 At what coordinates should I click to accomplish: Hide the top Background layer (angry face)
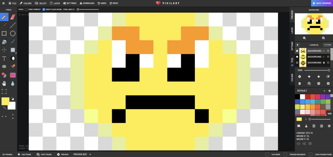pyautogui.click(x=297, y=51)
